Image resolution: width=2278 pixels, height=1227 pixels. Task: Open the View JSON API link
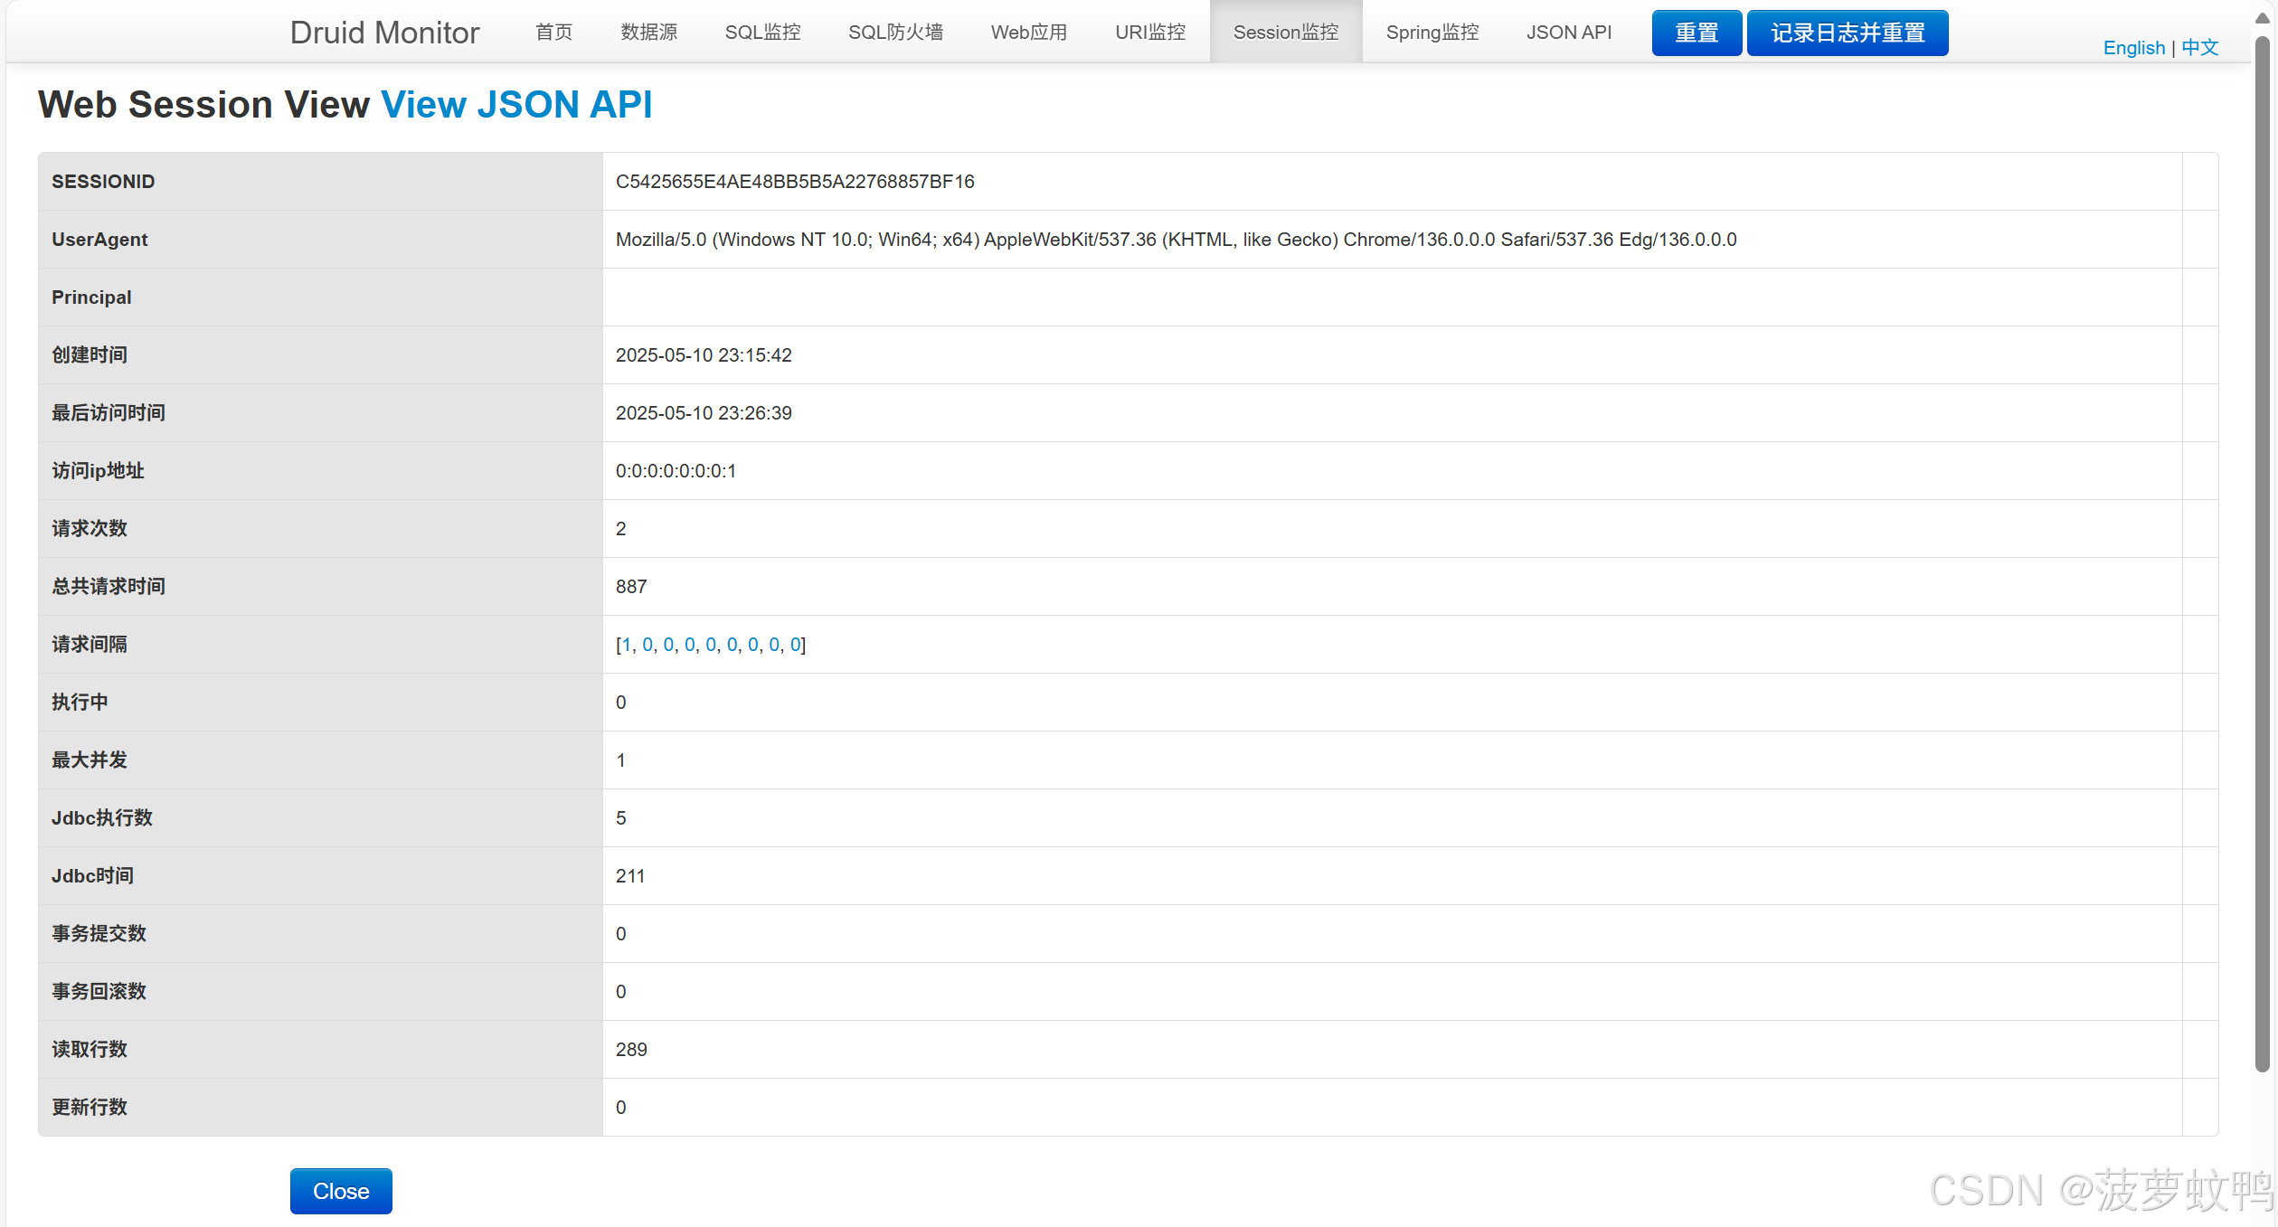516,105
